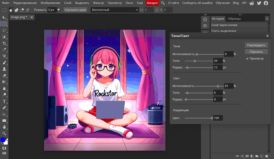
Task: Open the History panel options menu
Action: 267,19
